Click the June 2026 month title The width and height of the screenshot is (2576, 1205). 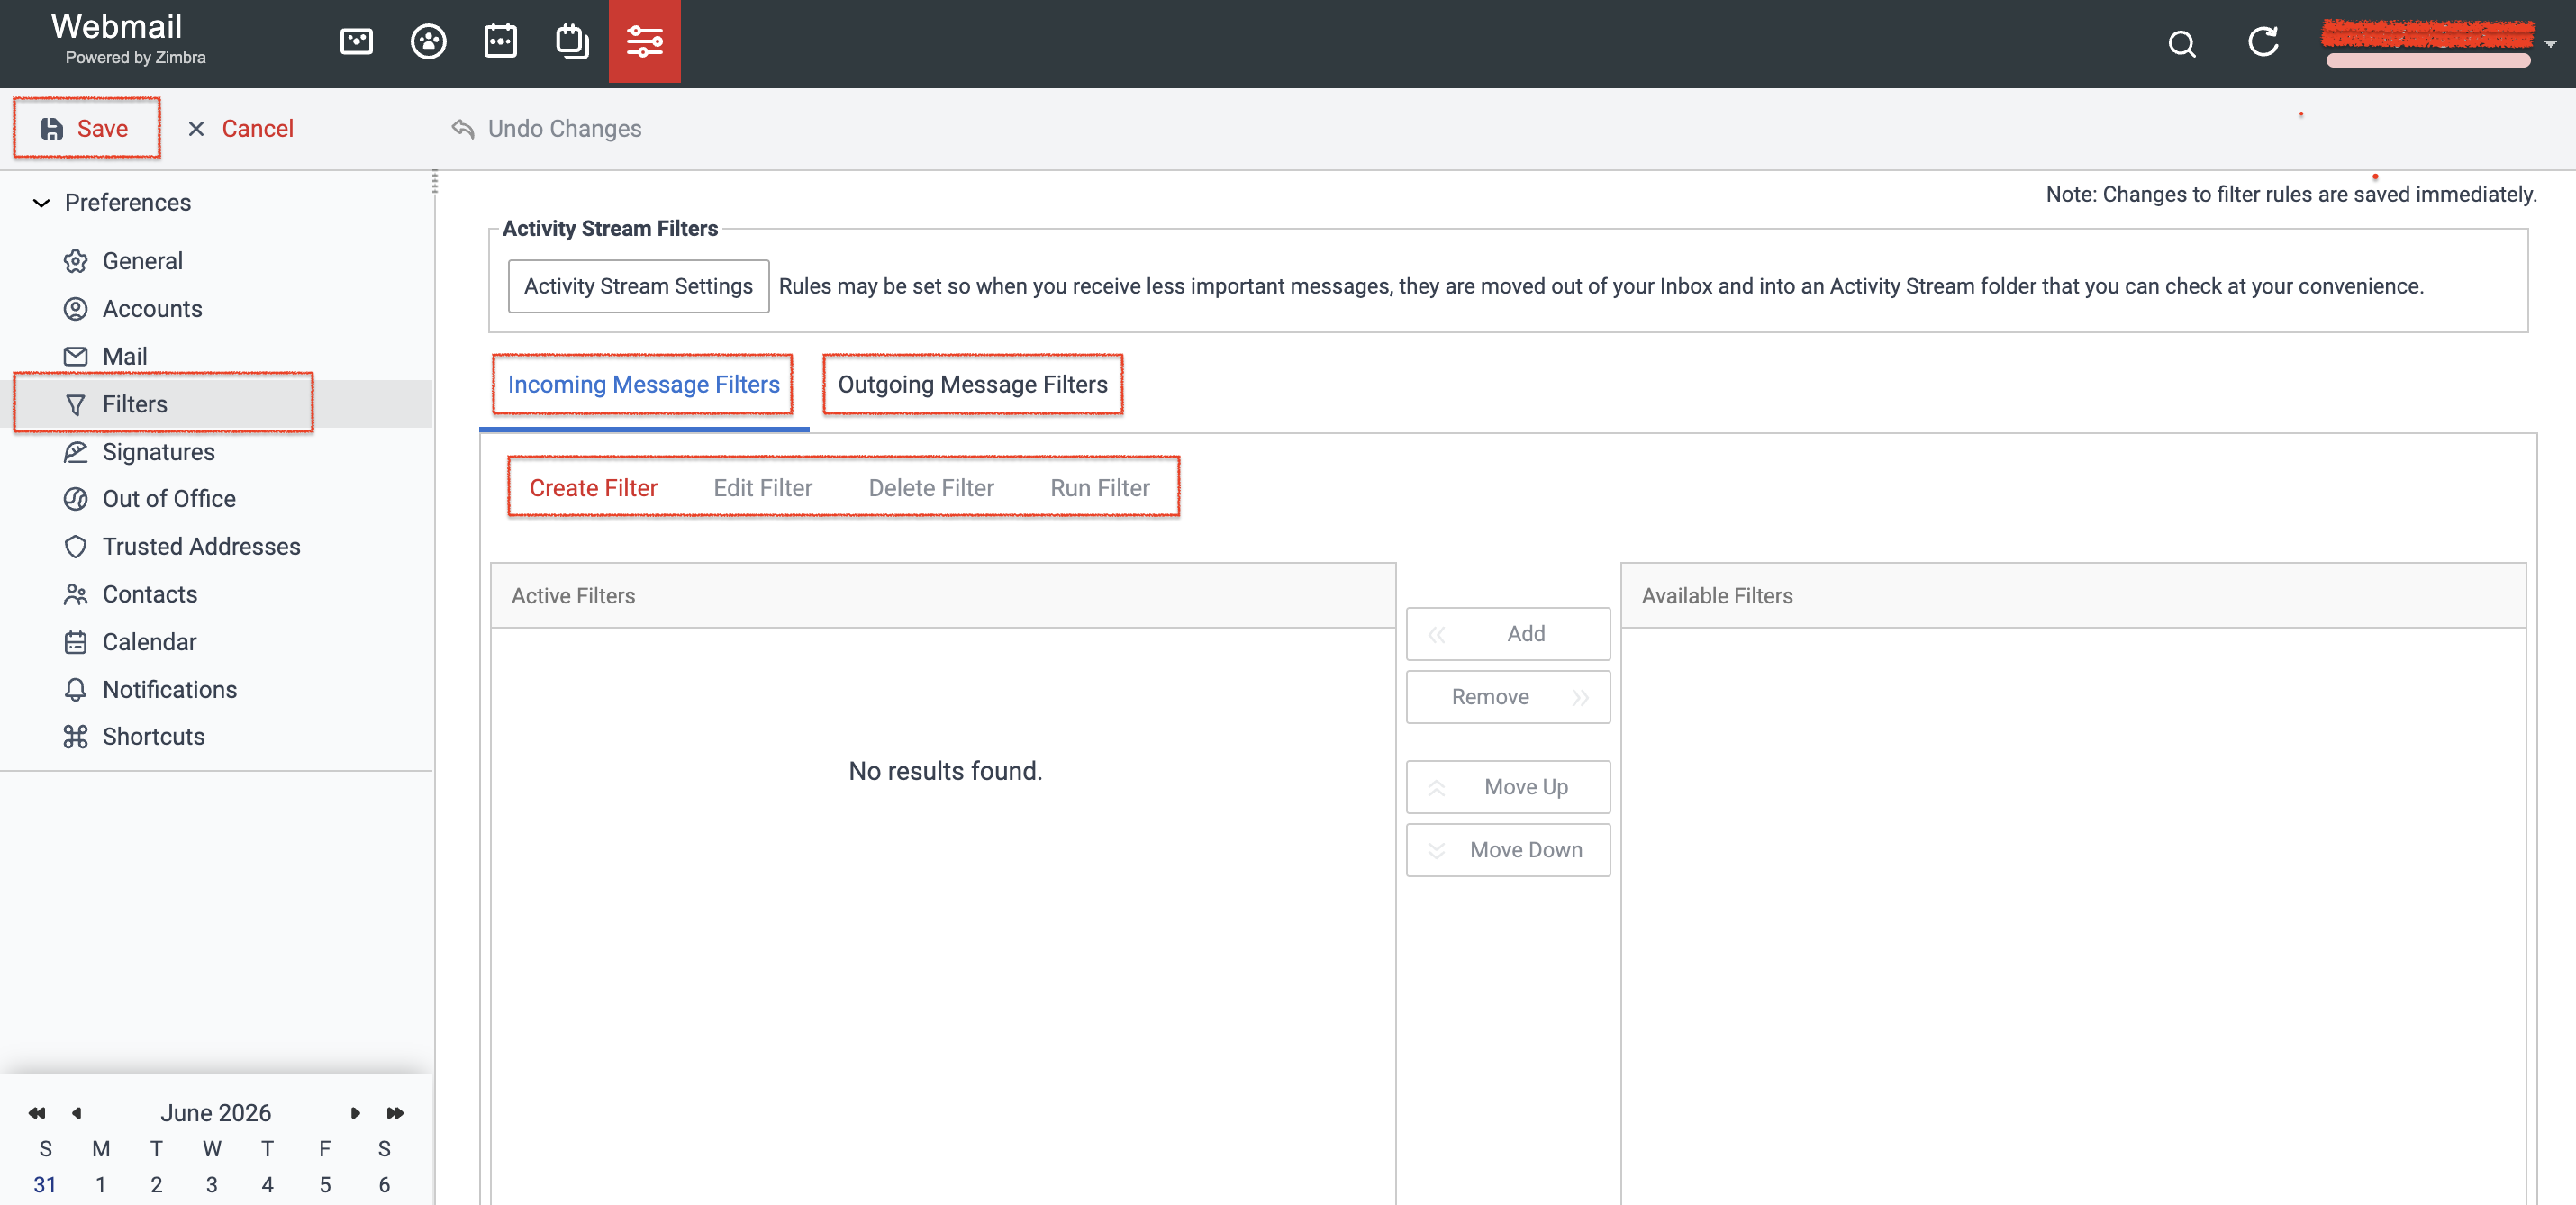click(216, 1112)
